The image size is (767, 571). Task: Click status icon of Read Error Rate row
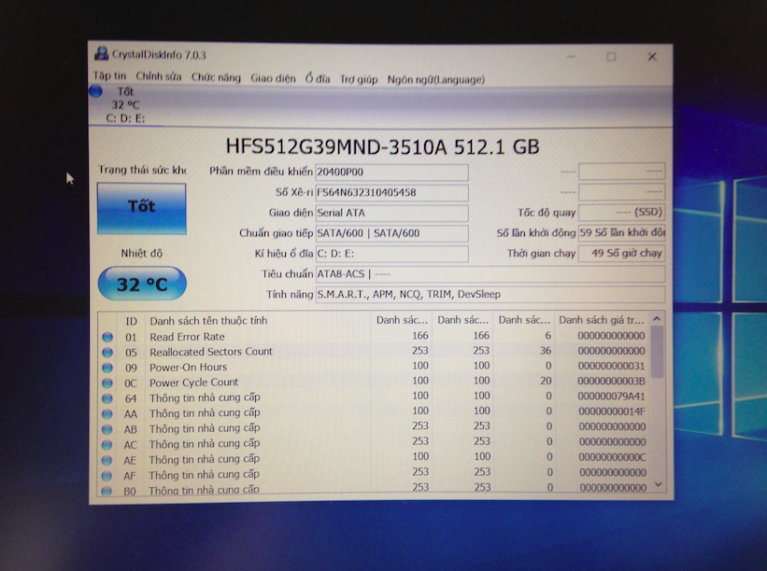click(x=107, y=337)
